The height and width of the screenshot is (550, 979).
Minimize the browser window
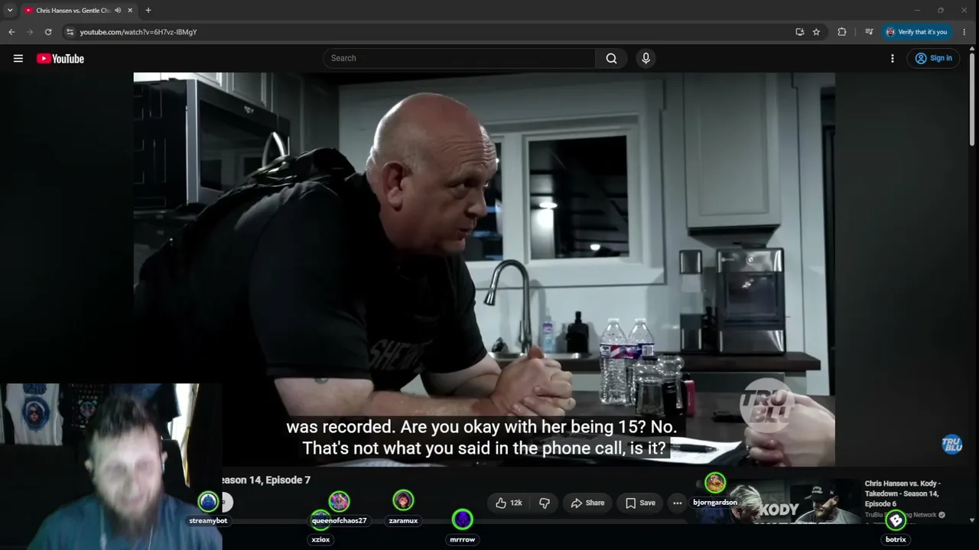pos(917,10)
